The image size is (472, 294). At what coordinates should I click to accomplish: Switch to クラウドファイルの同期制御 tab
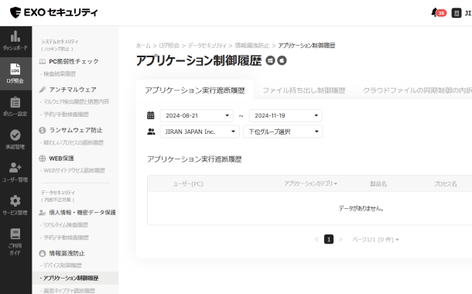click(417, 91)
